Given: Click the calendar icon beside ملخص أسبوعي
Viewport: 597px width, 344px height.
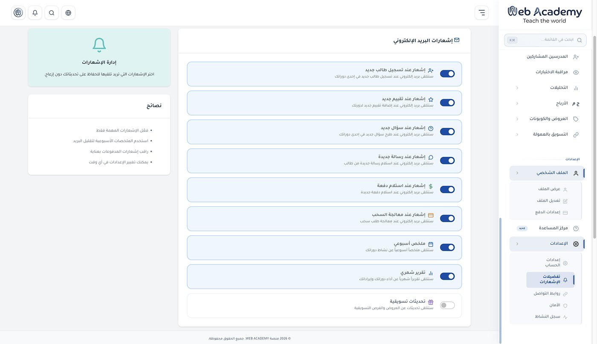Looking at the screenshot, I should point(431,244).
